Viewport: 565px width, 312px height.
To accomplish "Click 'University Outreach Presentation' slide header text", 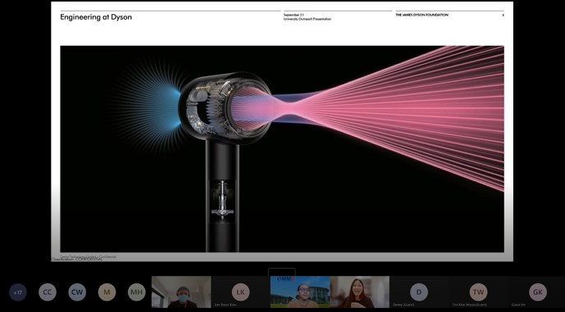I will point(307,19).
